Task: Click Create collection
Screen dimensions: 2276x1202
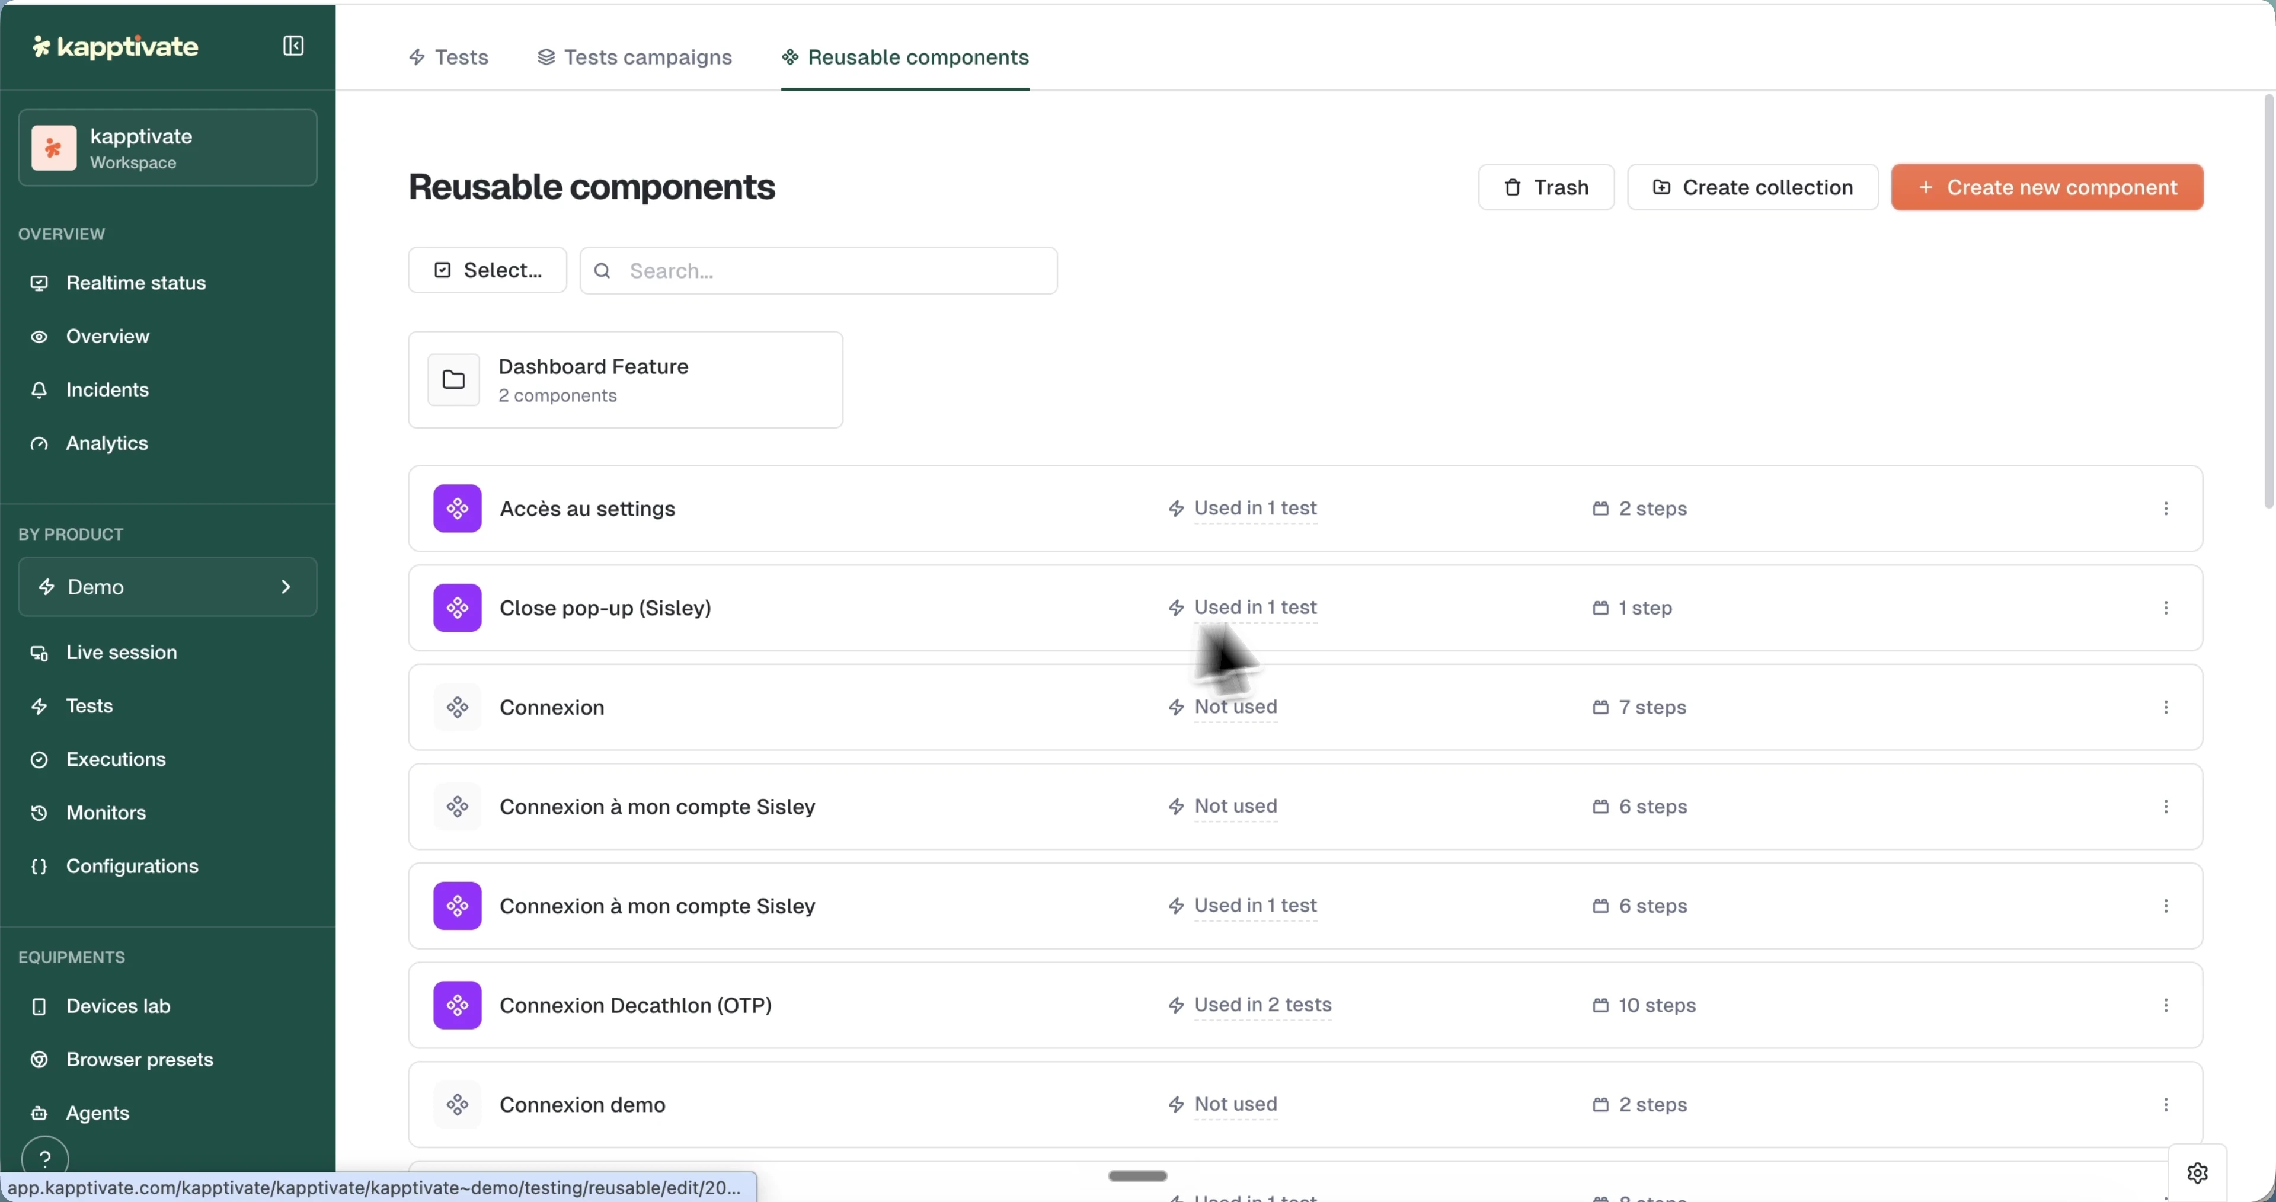Action: click(x=1752, y=187)
